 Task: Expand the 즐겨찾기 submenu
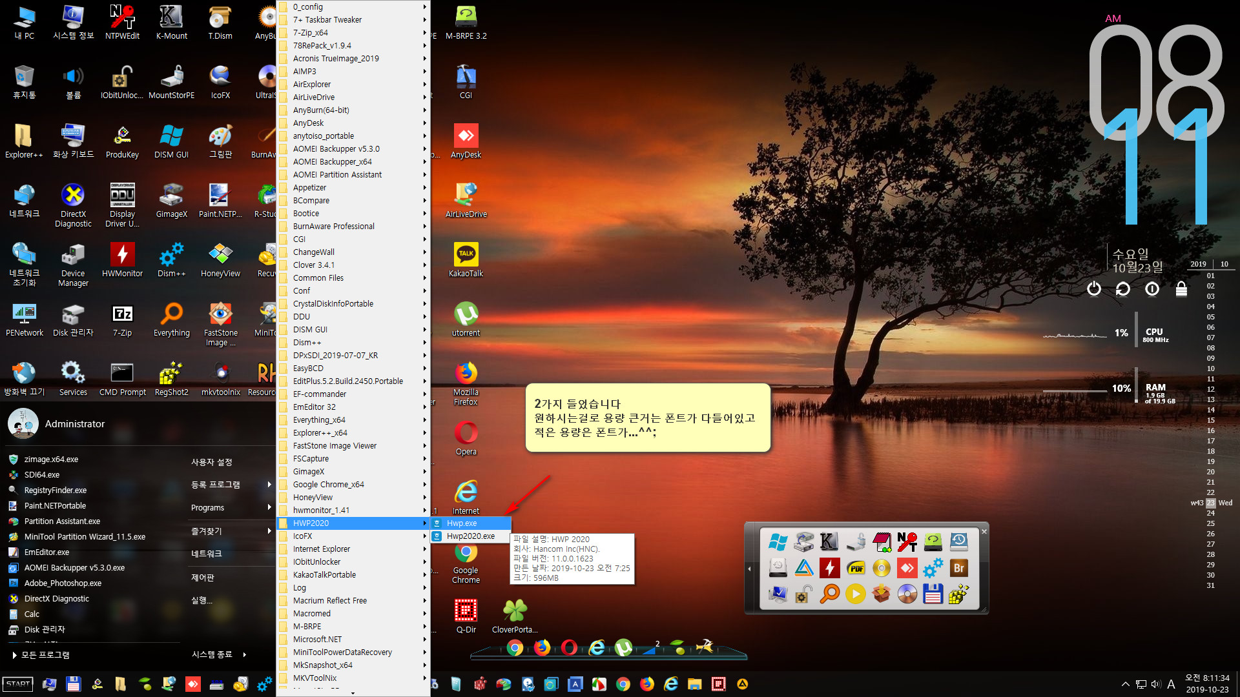tap(231, 530)
